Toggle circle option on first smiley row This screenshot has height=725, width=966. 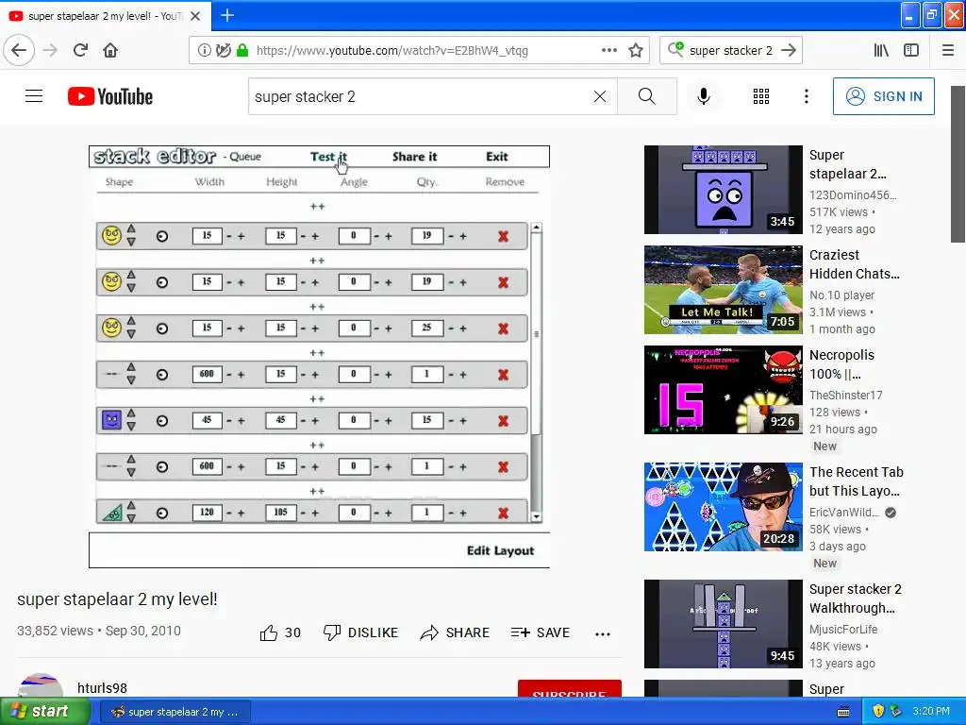[x=162, y=236]
